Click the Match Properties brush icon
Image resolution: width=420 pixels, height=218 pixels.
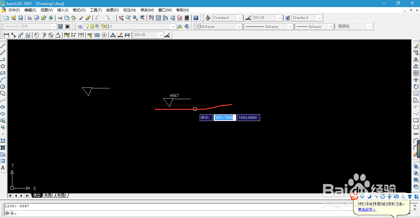pos(81,18)
